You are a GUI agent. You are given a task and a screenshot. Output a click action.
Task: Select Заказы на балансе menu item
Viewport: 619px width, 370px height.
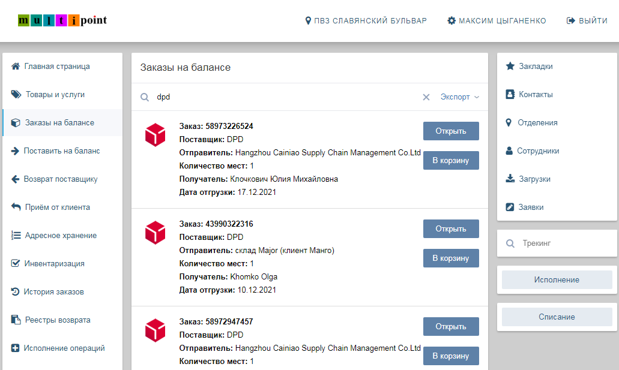pos(62,123)
